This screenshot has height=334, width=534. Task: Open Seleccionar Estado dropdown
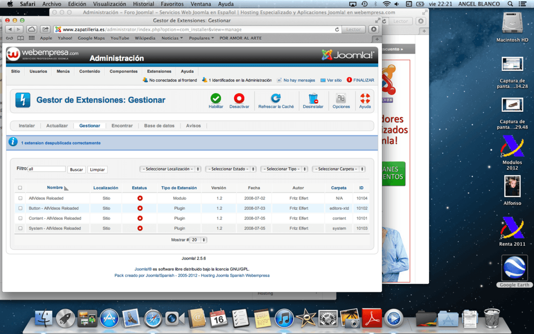point(231,169)
